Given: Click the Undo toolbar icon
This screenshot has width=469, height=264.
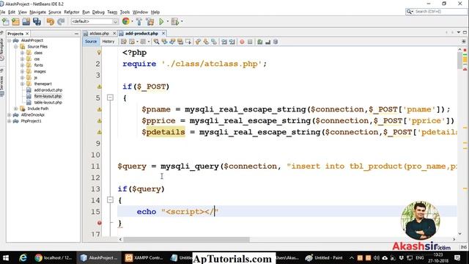Looking at the screenshot, I should tap(51, 21).
